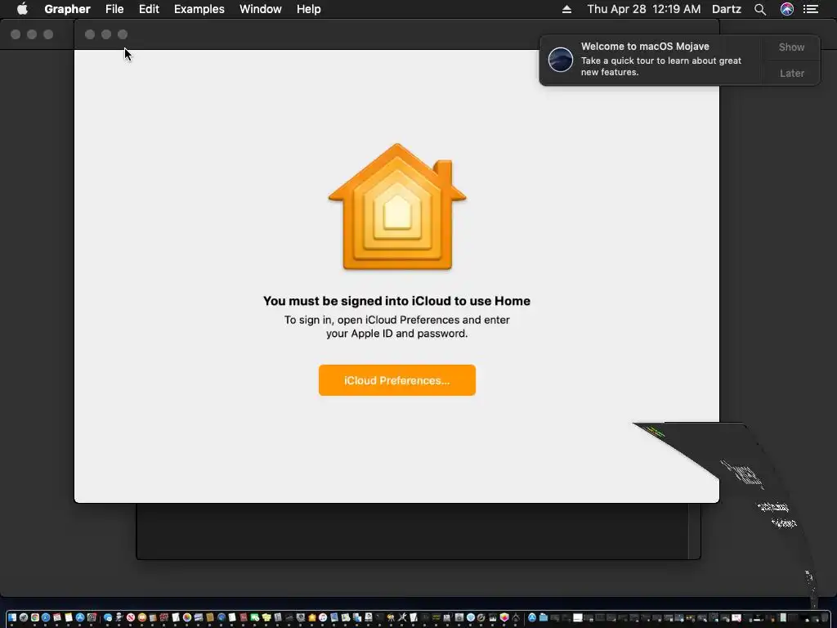837x628 pixels.
Task: Open the News icon in the Dock
Action: click(x=131, y=618)
